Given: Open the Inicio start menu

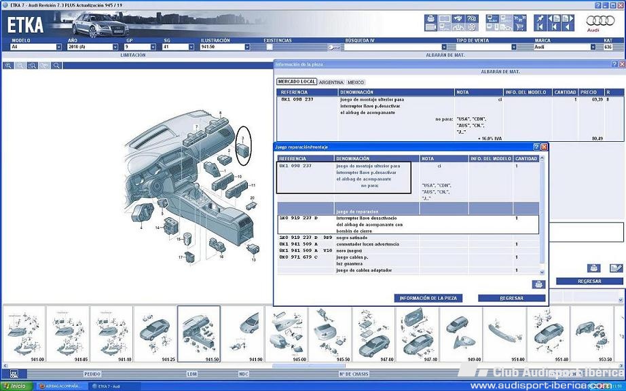Looking at the screenshot, I should [x=16, y=386].
